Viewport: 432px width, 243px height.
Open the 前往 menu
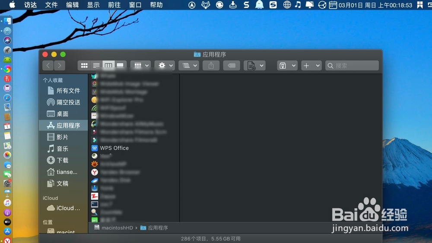pyautogui.click(x=114, y=5)
